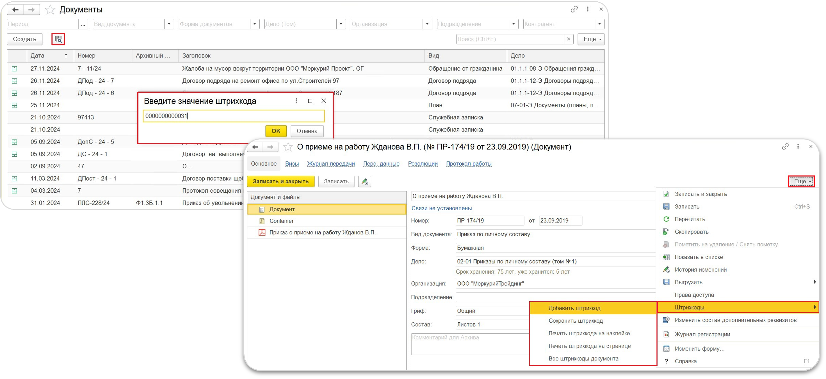Viewport: 826px width, 379px height.
Task: Open Справка from the Еще menu
Action: 738,361
